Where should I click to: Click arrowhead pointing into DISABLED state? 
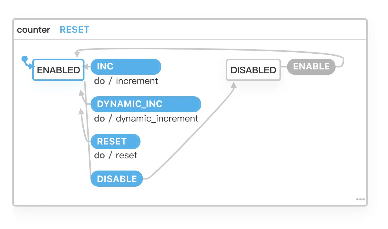coord(233,85)
